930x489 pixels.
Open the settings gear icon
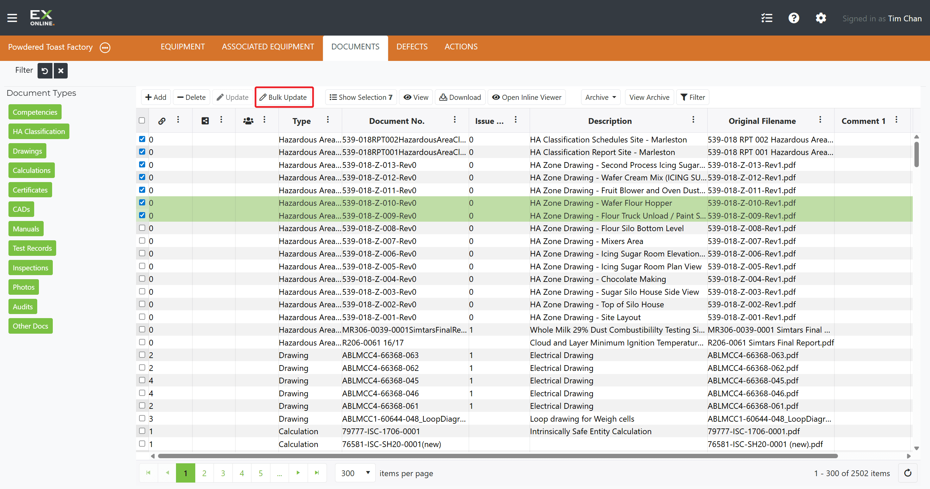click(x=821, y=18)
